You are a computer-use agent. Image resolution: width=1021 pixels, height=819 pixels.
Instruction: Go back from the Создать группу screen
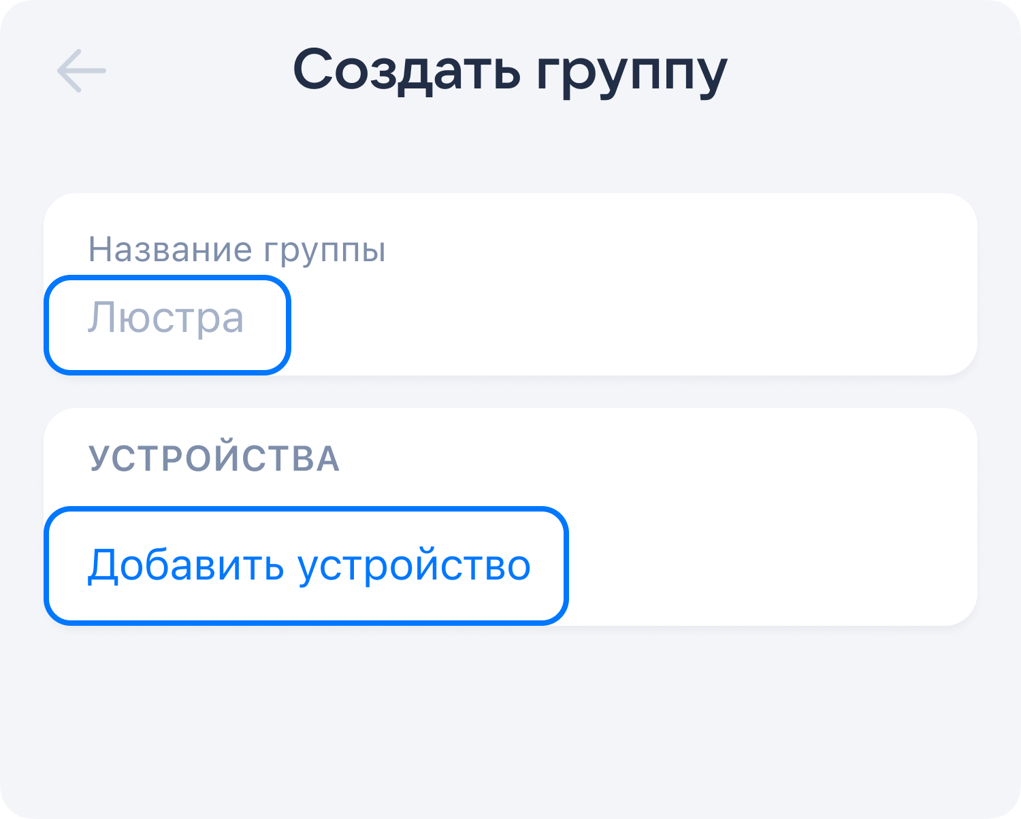coord(82,71)
